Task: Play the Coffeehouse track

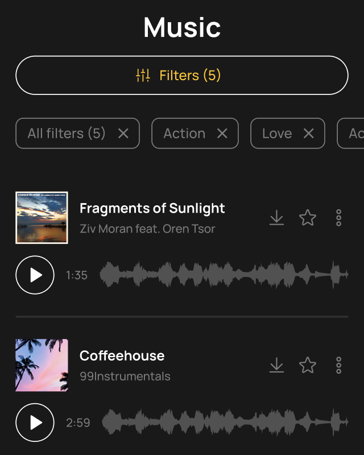Action: 35,423
